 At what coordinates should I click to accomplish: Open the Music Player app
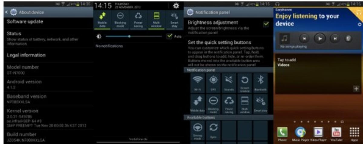300,134
